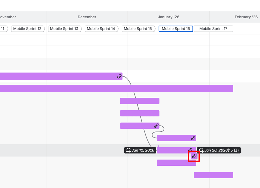This screenshot has width=260, height=188.
Task: Click link icon on bar with looping dependency line
Action: pyautogui.click(x=156, y=126)
